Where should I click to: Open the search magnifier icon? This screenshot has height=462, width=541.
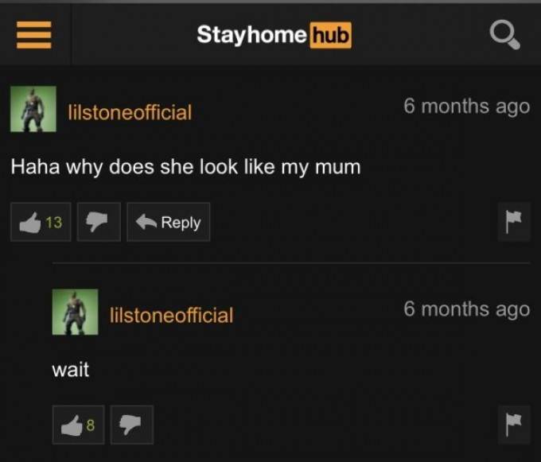[504, 34]
